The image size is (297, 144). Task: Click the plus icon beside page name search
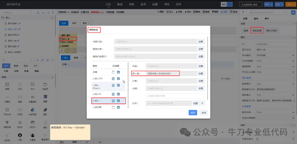(43, 12)
